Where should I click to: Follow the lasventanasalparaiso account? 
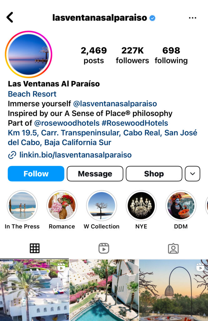[x=36, y=174]
